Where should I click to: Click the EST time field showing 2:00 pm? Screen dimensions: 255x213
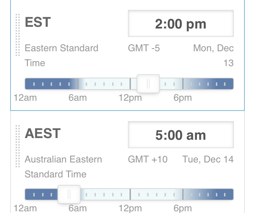pos(181,23)
